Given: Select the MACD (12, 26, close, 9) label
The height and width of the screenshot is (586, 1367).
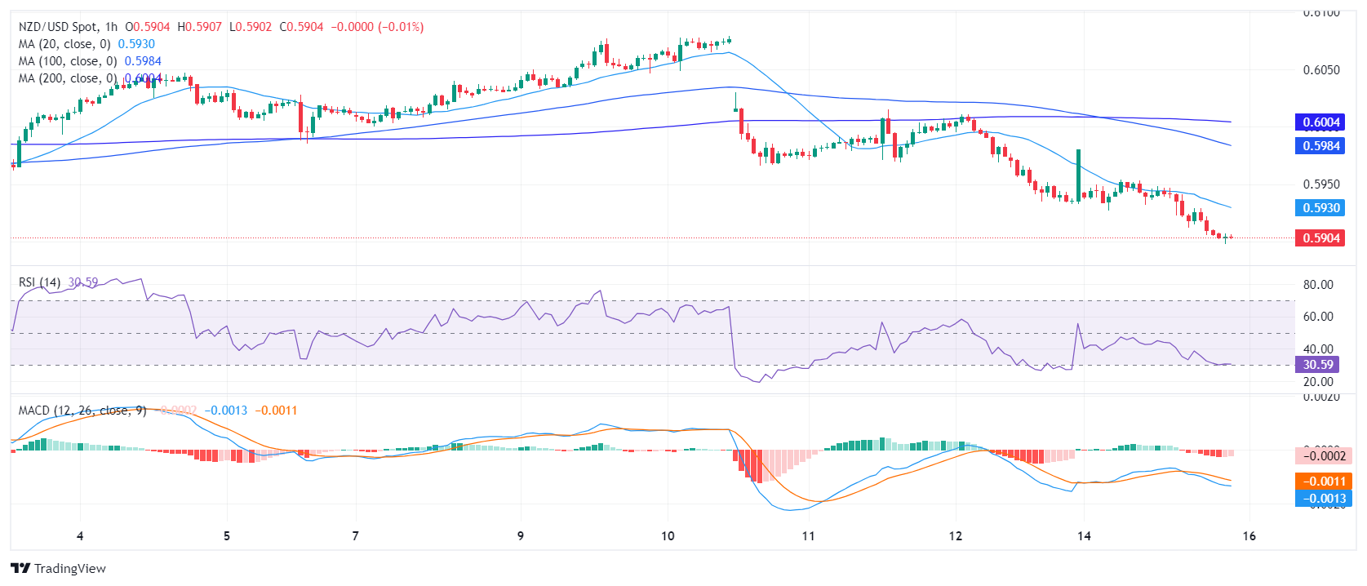Looking at the screenshot, I should (x=82, y=410).
